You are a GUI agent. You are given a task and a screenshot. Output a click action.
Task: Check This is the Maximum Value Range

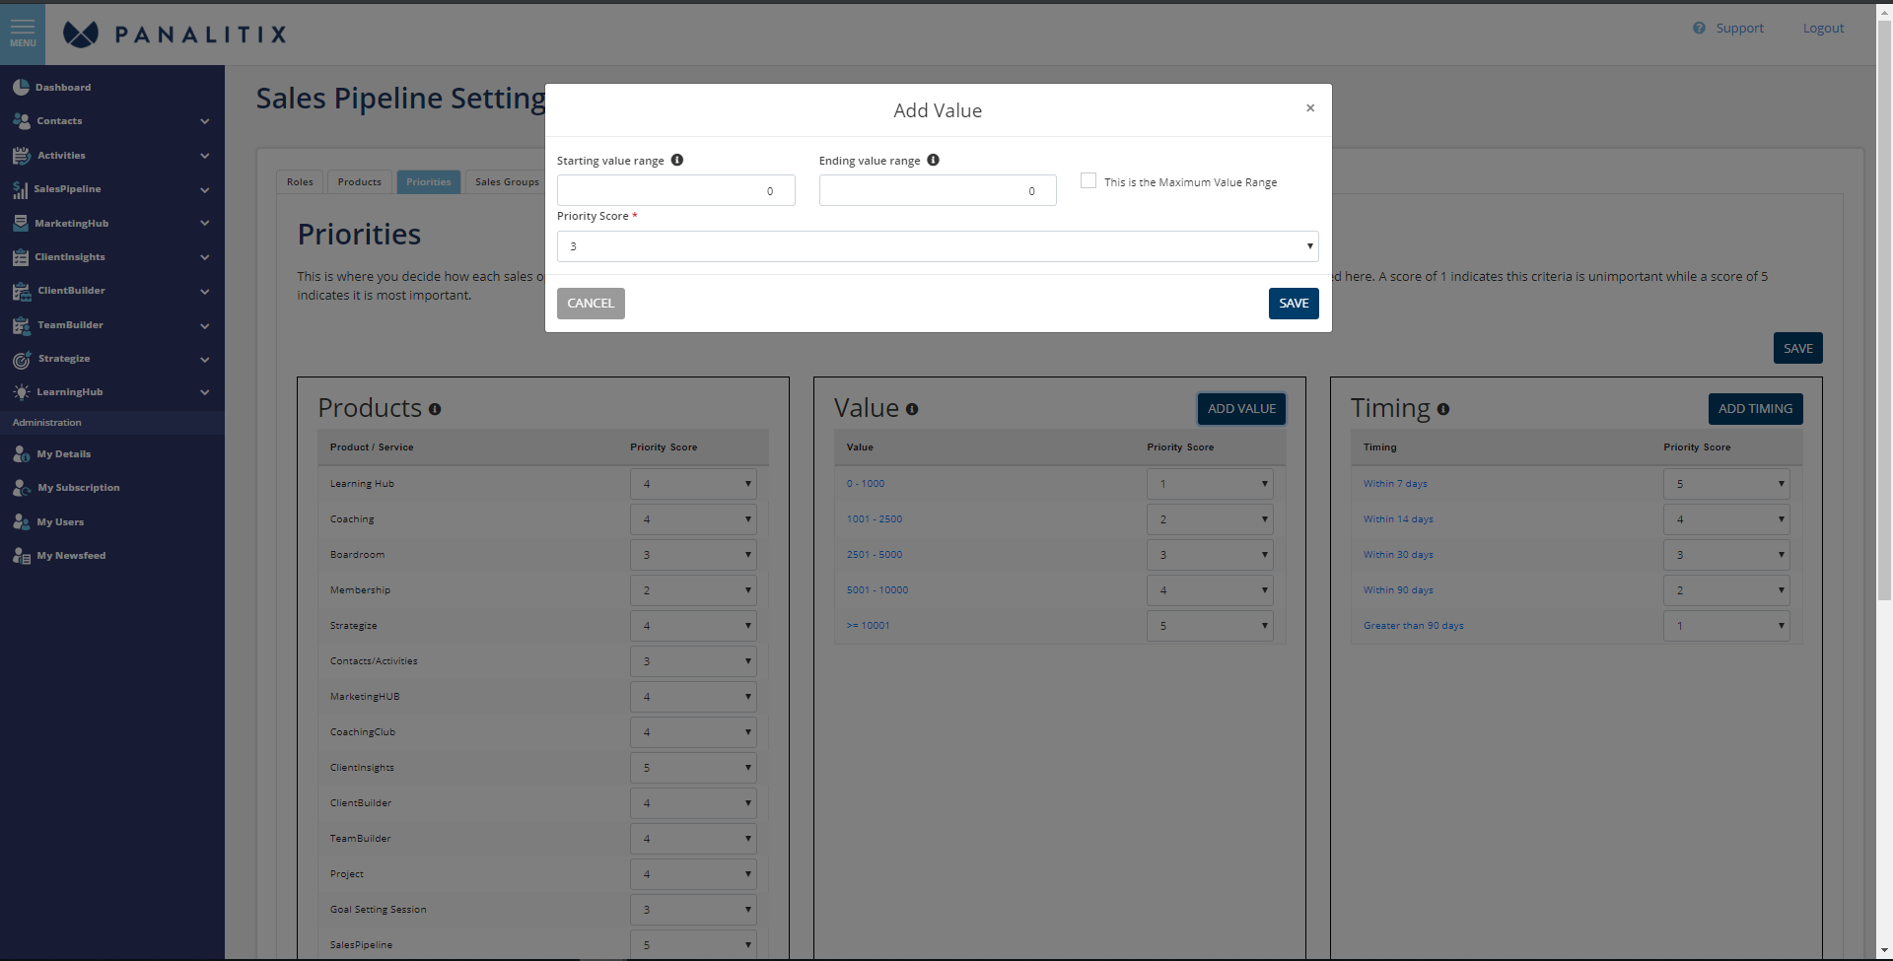pos(1088,180)
